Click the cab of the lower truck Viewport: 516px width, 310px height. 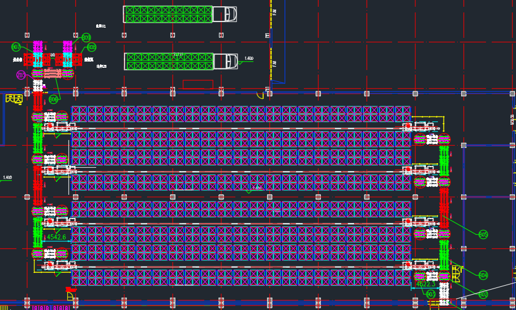(226, 62)
